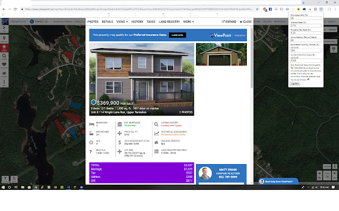
Task: Click the green mortgage estimate link
Action: coord(130,126)
